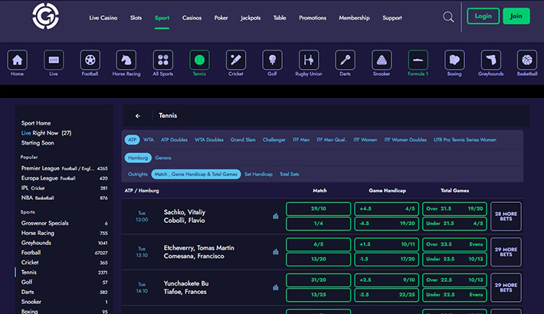Select the Greyhounds icon
Viewport: 544px width, 314px height.
[x=490, y=60]
